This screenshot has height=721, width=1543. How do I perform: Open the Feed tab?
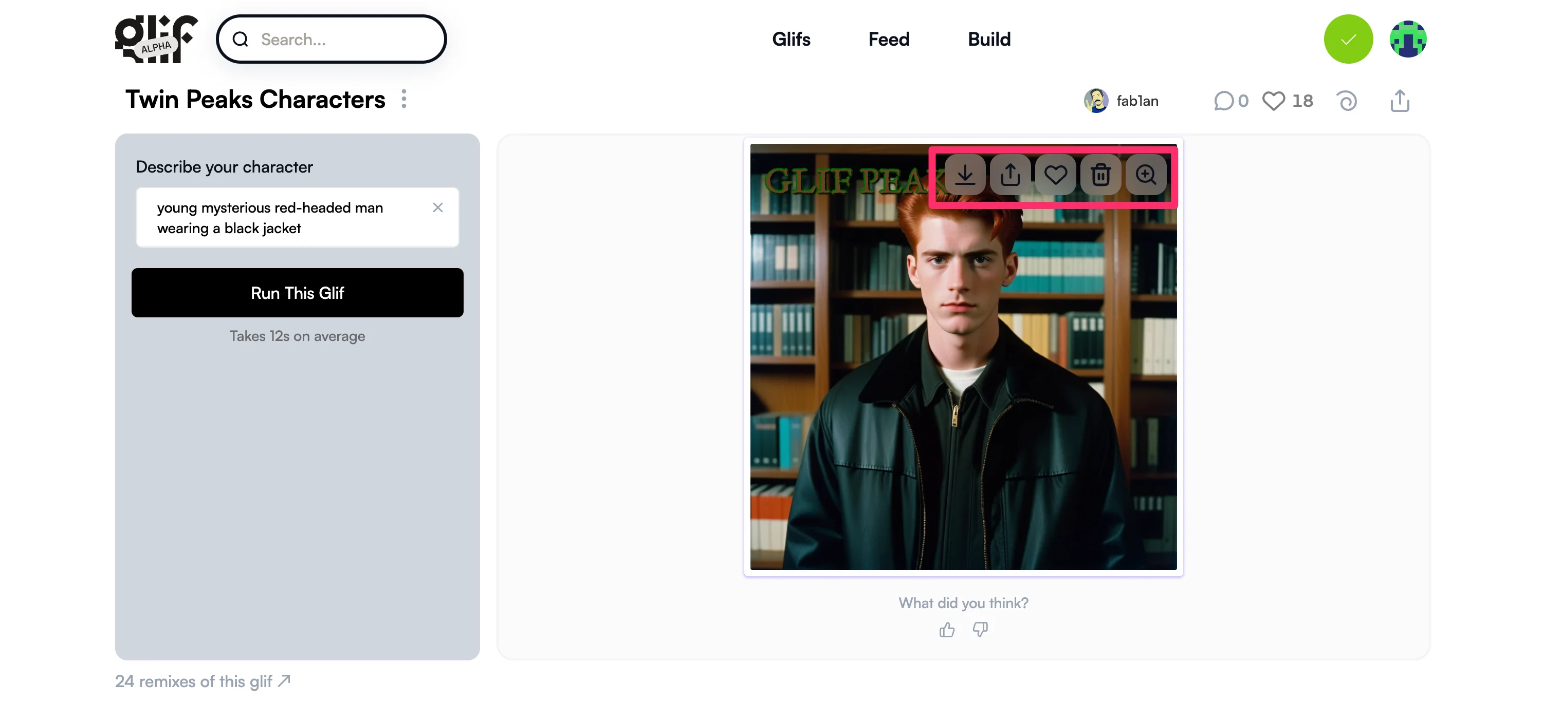click(x=889, y=39)
